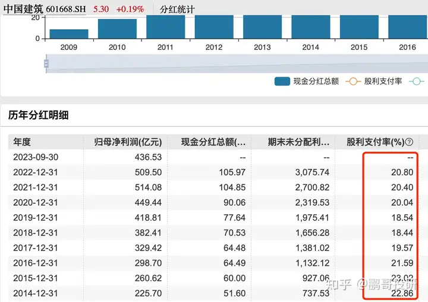Screen dimensions: 428x302
Task: Click the chart zoom range slider track
Action: click(x=237, y=64)
